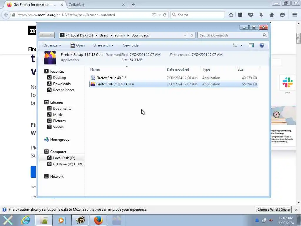
Task: Dismiss the Firefox data notification bar
Action: tap(296, 210)
